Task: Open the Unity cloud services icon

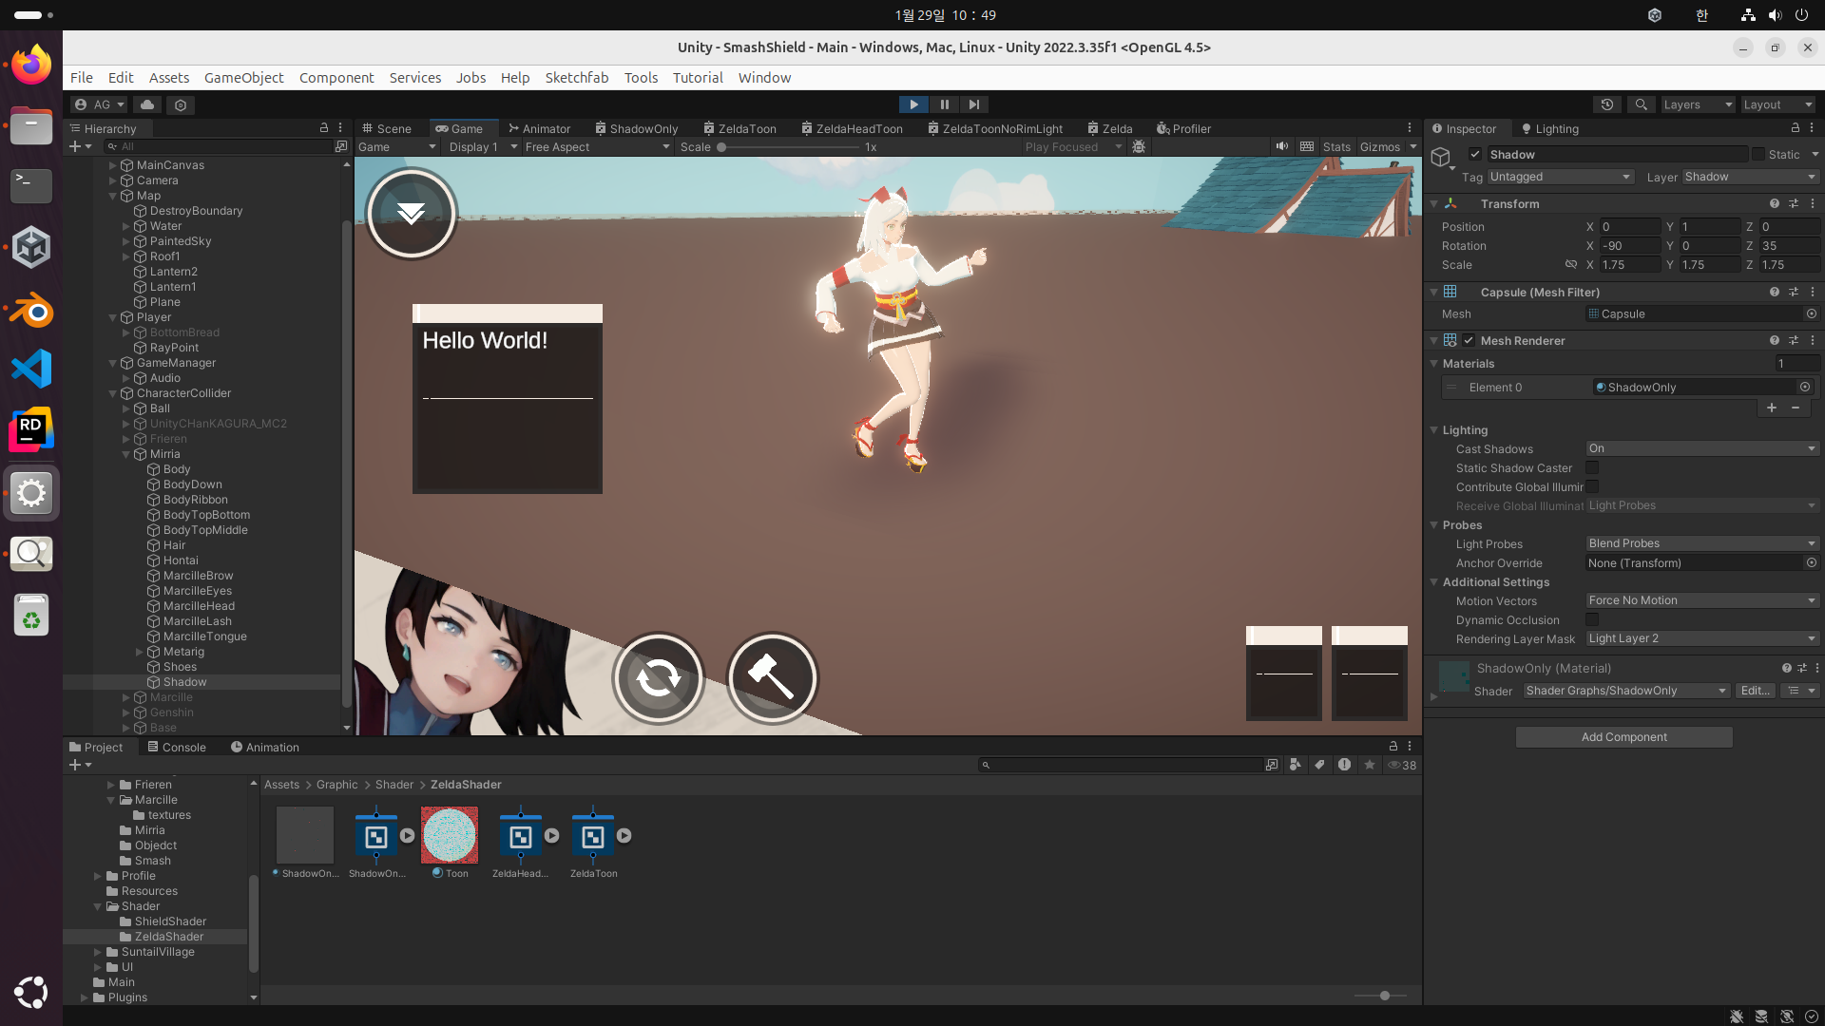Action: [146, 104]
